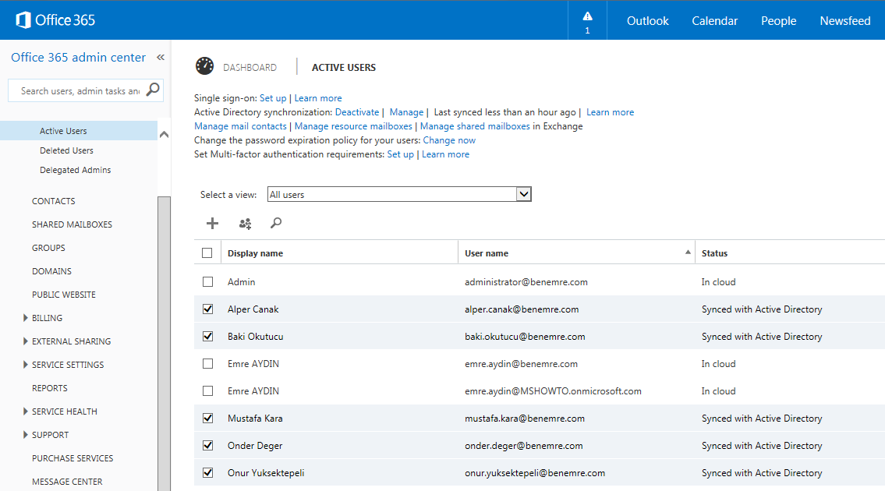Image resolution: width=885 pixels, height=491 pixels.
Task: Expand the EXTERNAL SHARING section
Action: (x=26, y=341)
